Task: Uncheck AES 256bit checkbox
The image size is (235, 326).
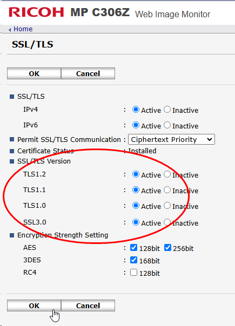Action: click(x=167, y=247)
